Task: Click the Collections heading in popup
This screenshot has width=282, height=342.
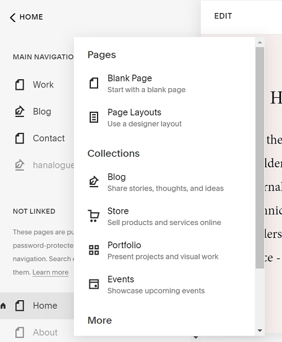Action: [113, 154]
